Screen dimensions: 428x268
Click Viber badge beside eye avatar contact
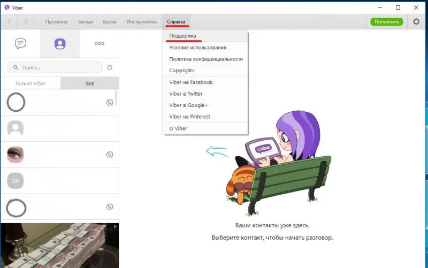(110, 155)
